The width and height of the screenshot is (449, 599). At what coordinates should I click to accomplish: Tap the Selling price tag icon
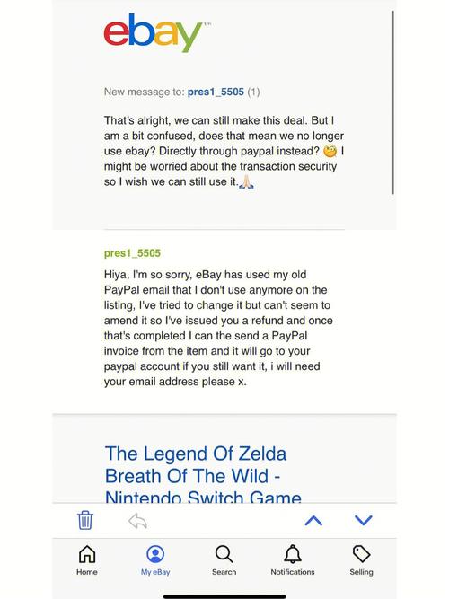(362, 554)
